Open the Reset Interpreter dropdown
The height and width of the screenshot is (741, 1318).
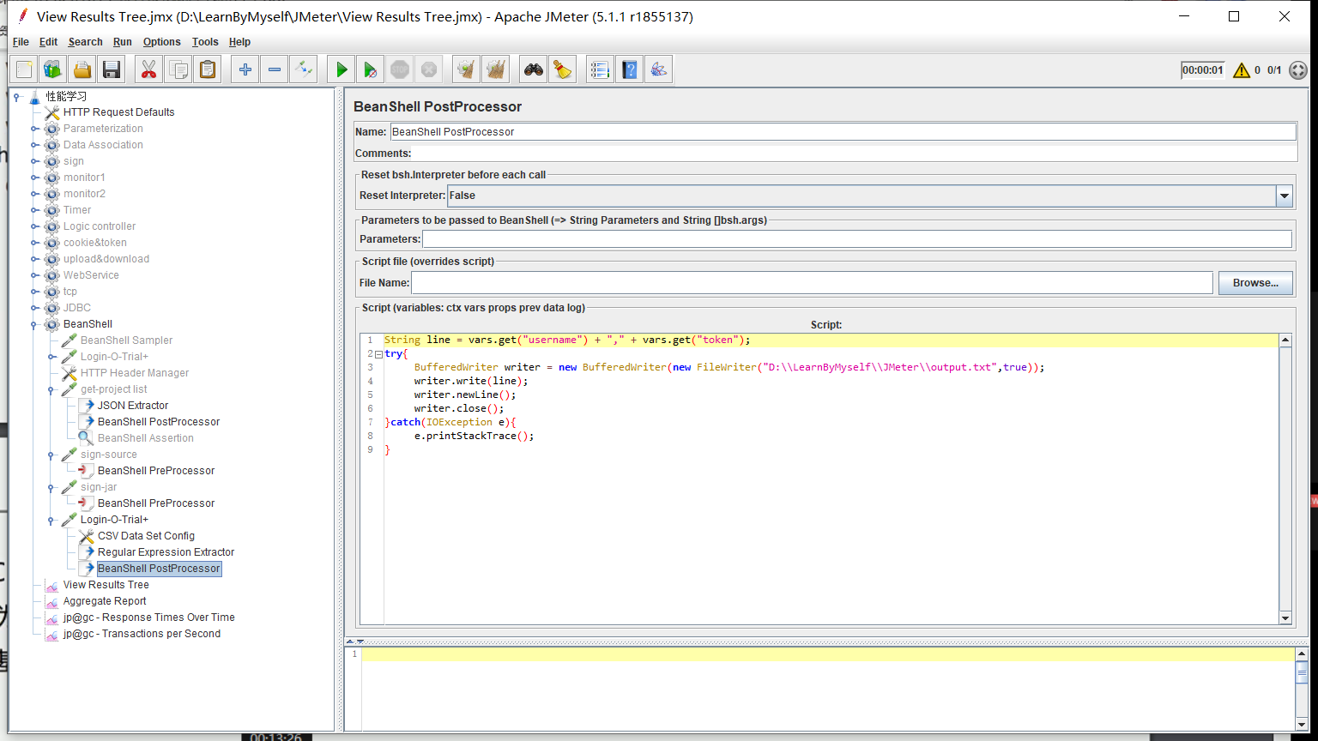tap(1284, 196)
